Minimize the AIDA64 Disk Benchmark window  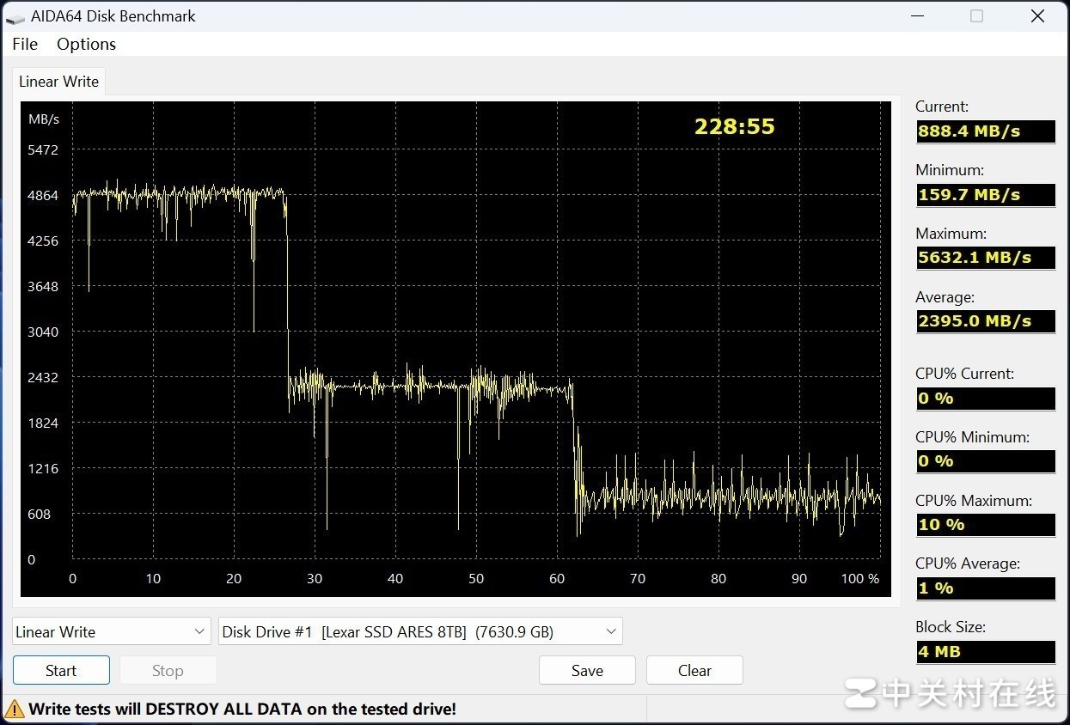point(916,16)
